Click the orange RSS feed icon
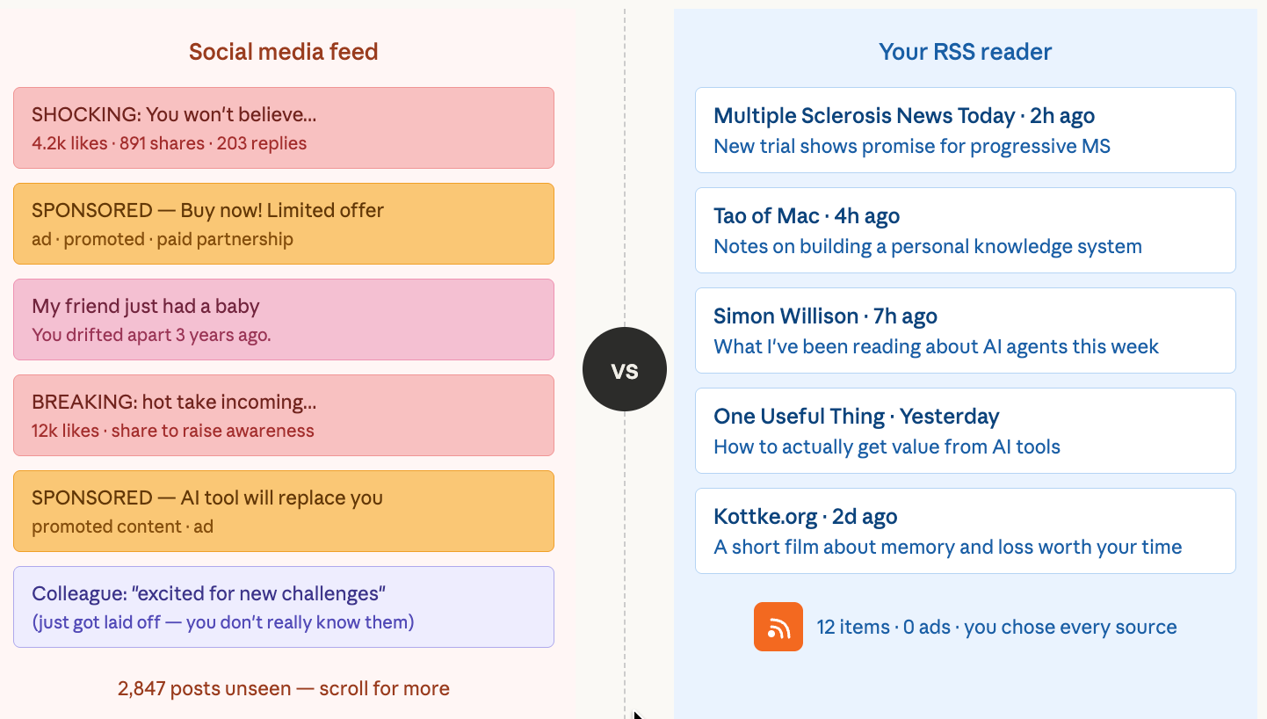This screenshot has height=719, width=1267. tap(778, 627)
